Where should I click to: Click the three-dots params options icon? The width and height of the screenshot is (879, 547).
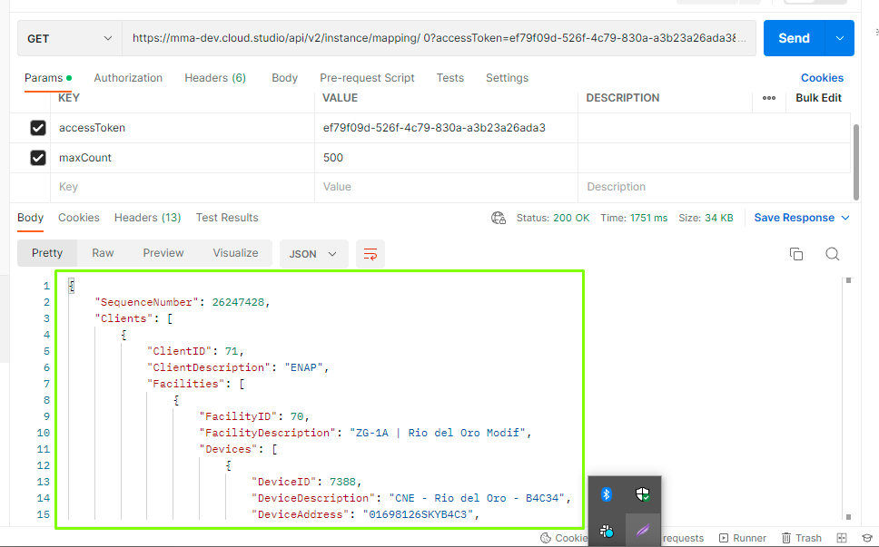[769, 98]
